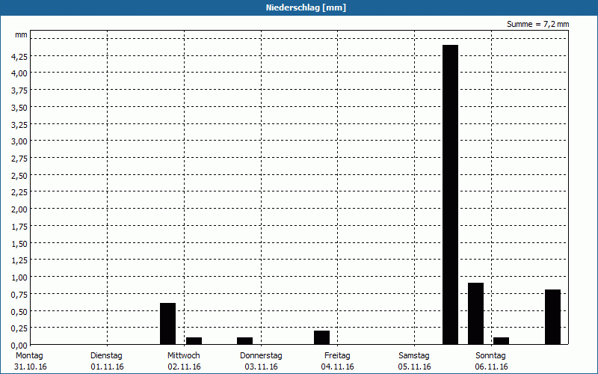Click the 'Sonntag' day label
Screen dimensions: 598x374
490,356
